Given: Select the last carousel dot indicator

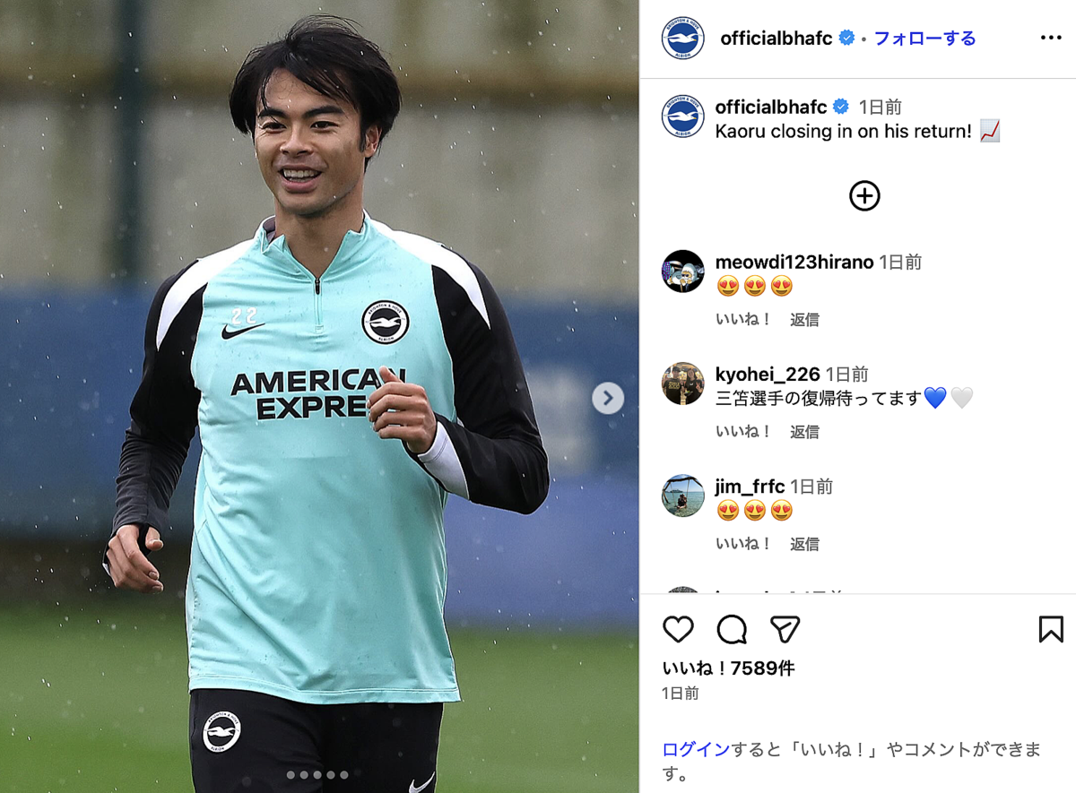Looking at the screenshot, I should point(344,774).
